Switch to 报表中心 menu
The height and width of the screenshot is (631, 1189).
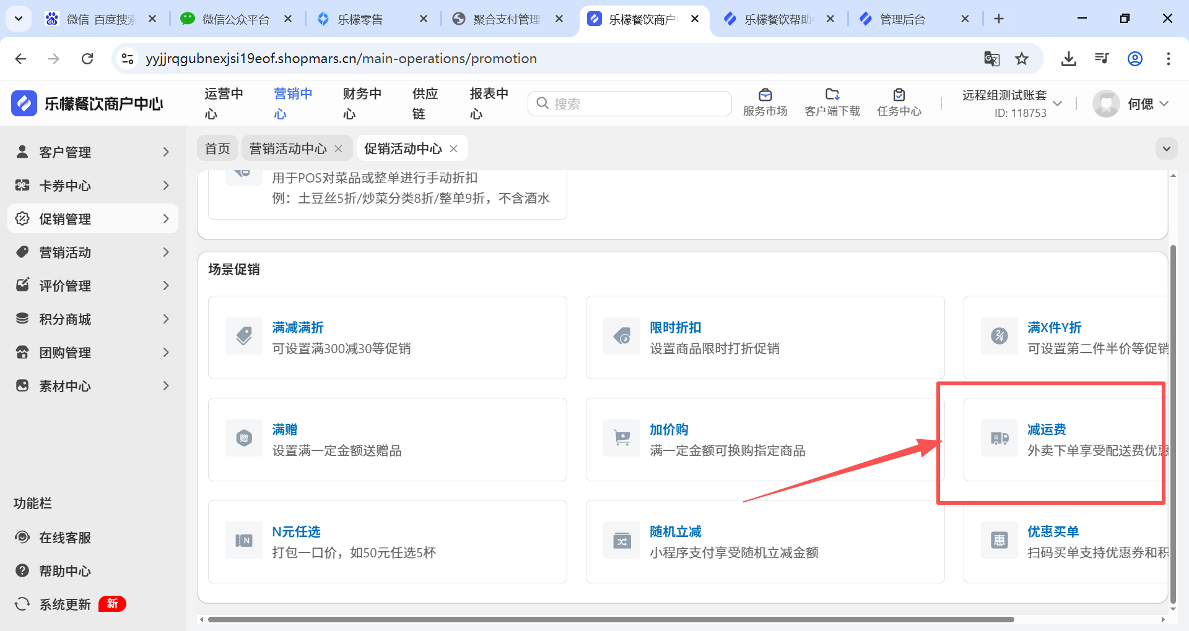(x=489, y=103)
